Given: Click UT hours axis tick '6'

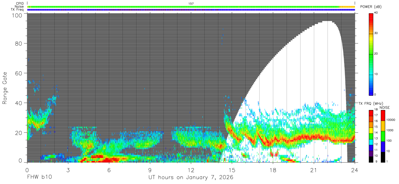Looking at the screenshot, I should pos(109,170).
